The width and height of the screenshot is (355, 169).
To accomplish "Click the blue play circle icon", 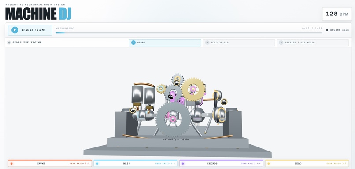I will [x=15, y=30].
